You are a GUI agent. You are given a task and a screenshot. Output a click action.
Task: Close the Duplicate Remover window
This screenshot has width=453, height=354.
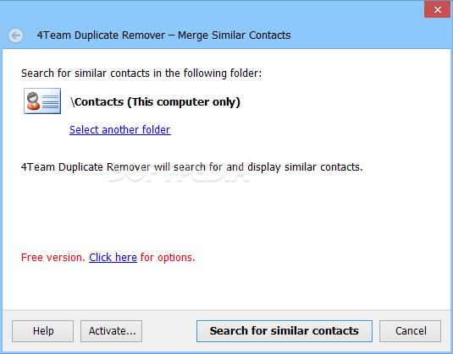click(x=437, y=9)
